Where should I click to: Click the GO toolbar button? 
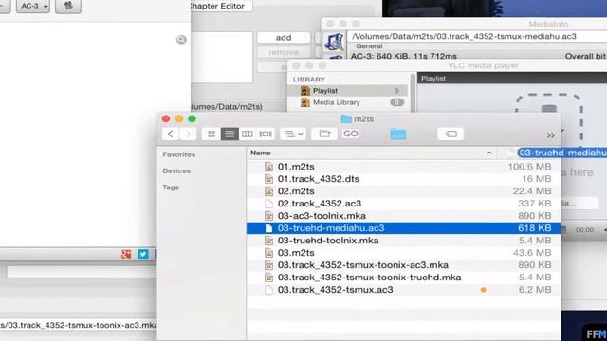tap(350, 134)
